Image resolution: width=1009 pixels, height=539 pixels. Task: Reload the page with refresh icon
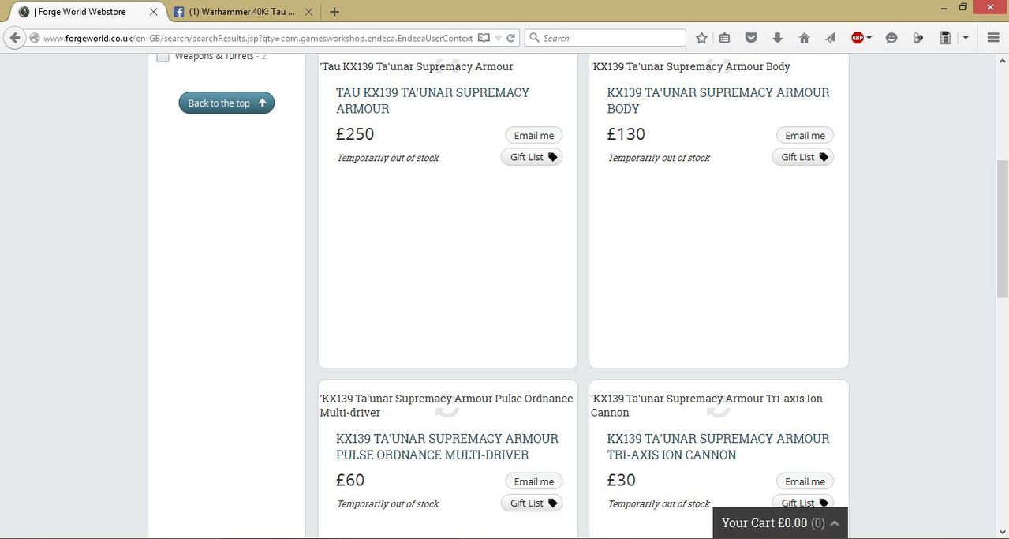[x=511, y=38]
